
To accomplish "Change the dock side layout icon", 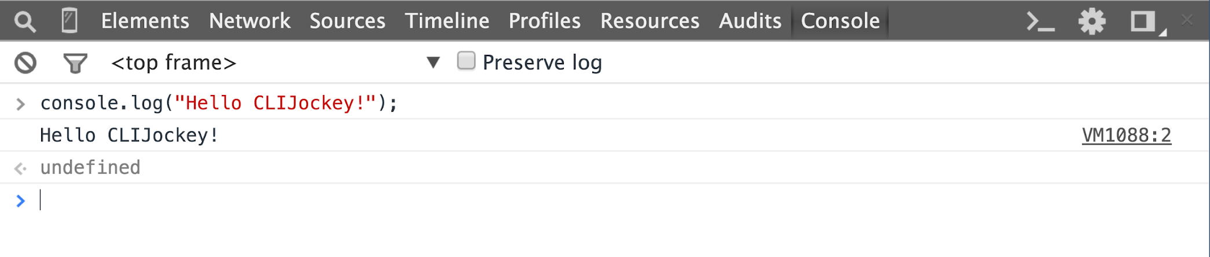I will 1145,22.
